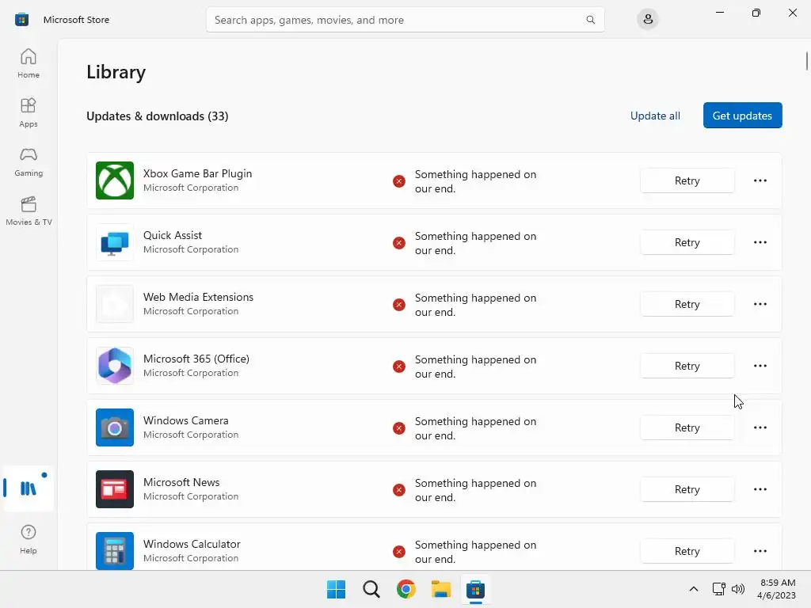Click the Quick Assist app icon

(115, 242)
